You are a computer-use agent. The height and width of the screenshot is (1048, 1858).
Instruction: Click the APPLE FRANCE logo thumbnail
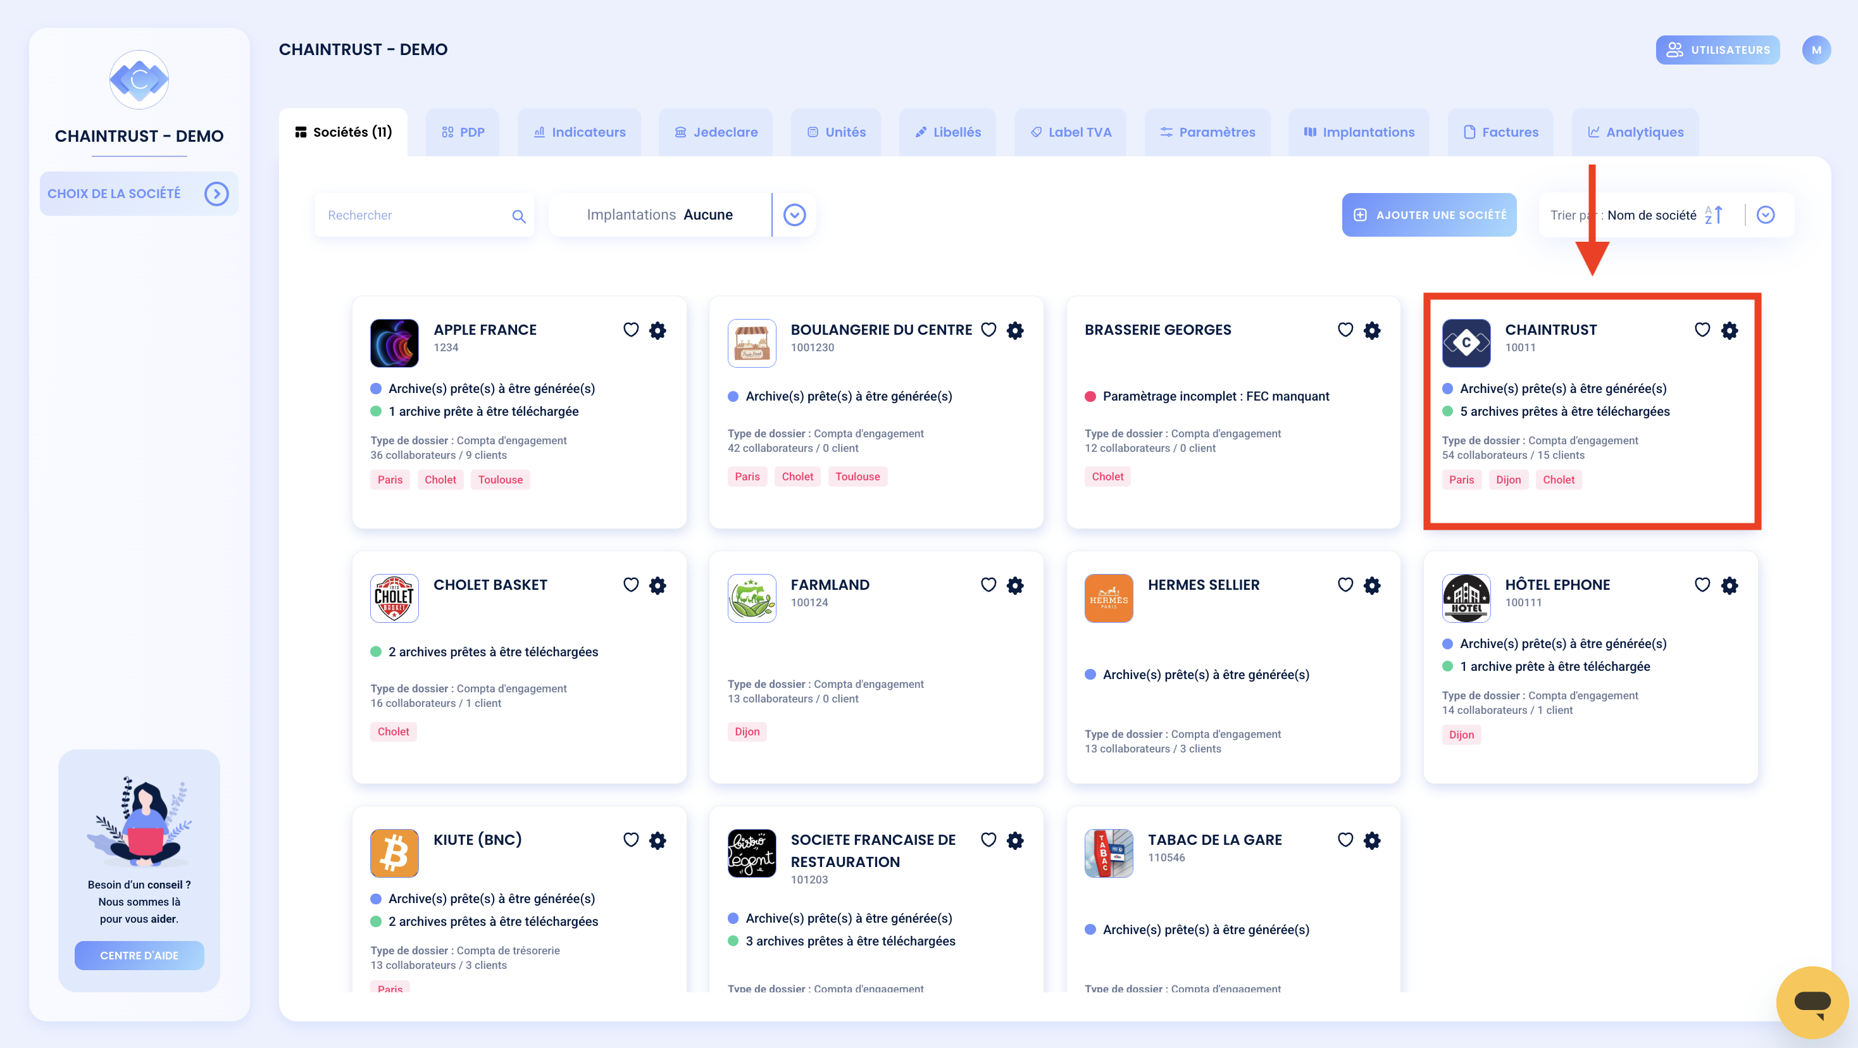394,344
